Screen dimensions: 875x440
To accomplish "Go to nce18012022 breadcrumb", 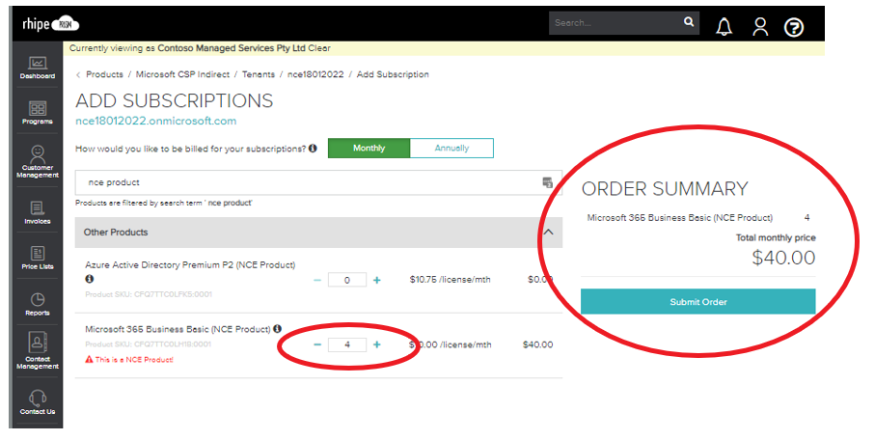I will [315, 74].
